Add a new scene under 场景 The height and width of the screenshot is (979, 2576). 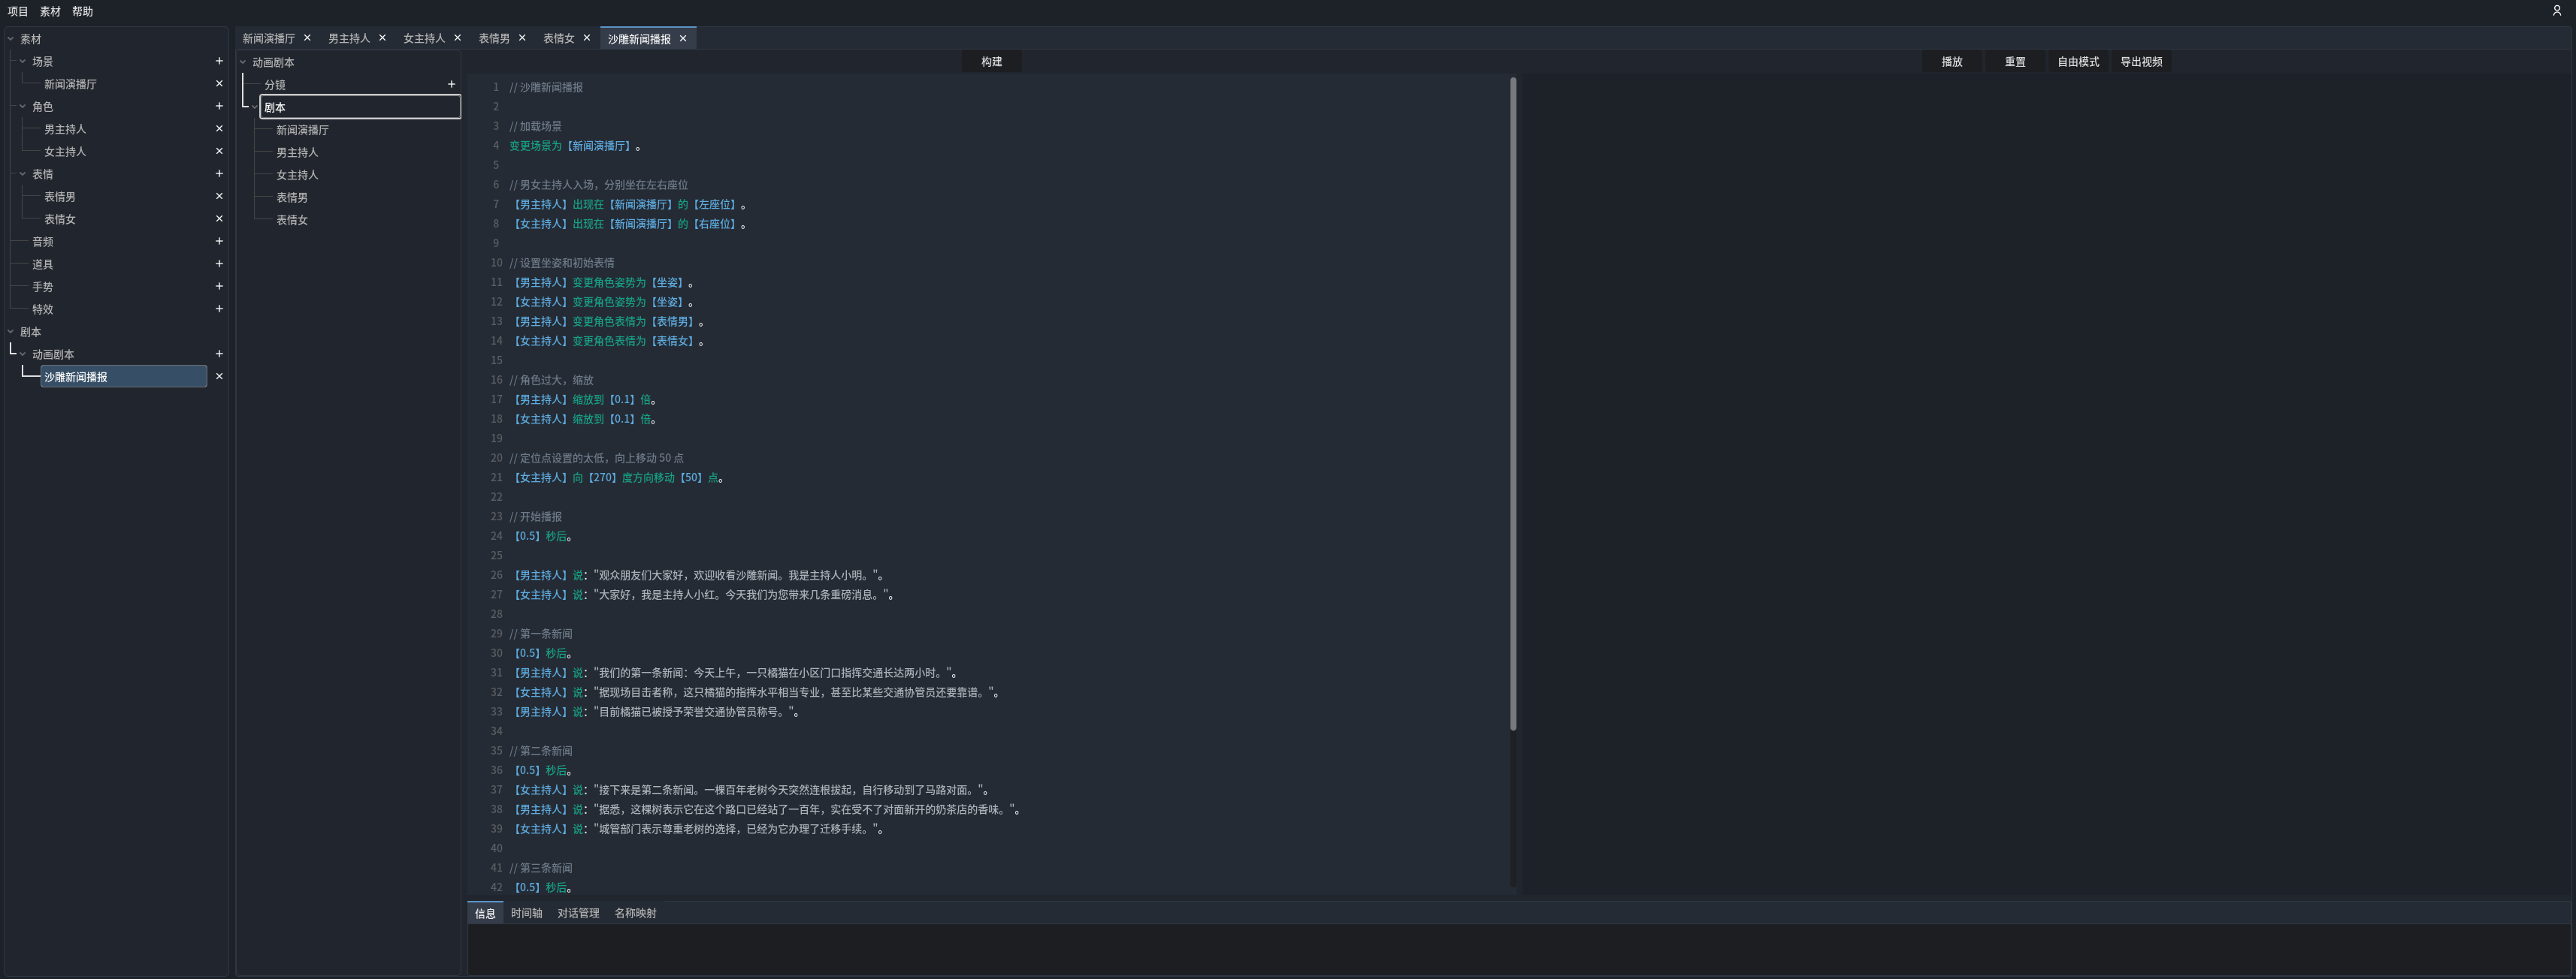(219, 61)
